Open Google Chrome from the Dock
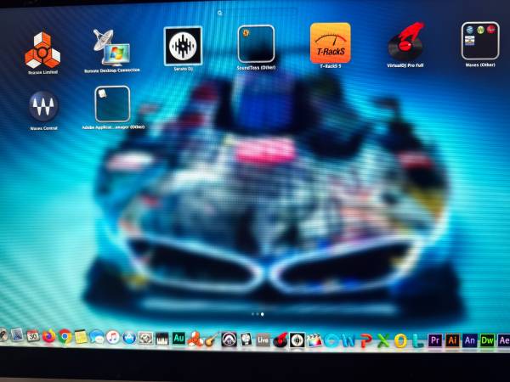The width and height of the screenshot is (510, 382). [65, 337]
